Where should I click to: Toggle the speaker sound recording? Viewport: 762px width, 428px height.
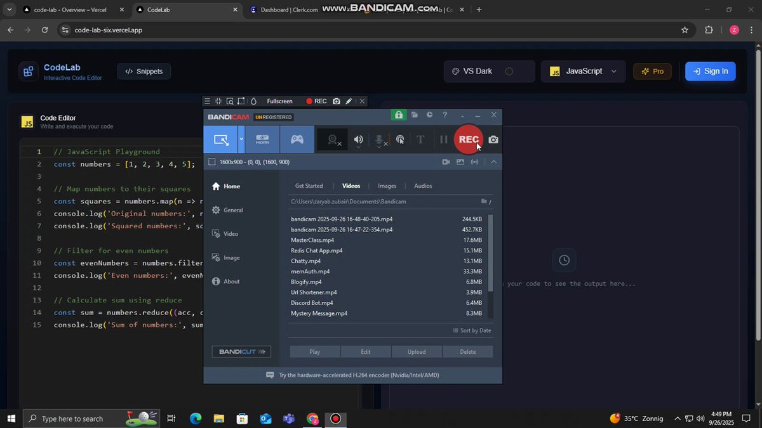click(359, 140)
